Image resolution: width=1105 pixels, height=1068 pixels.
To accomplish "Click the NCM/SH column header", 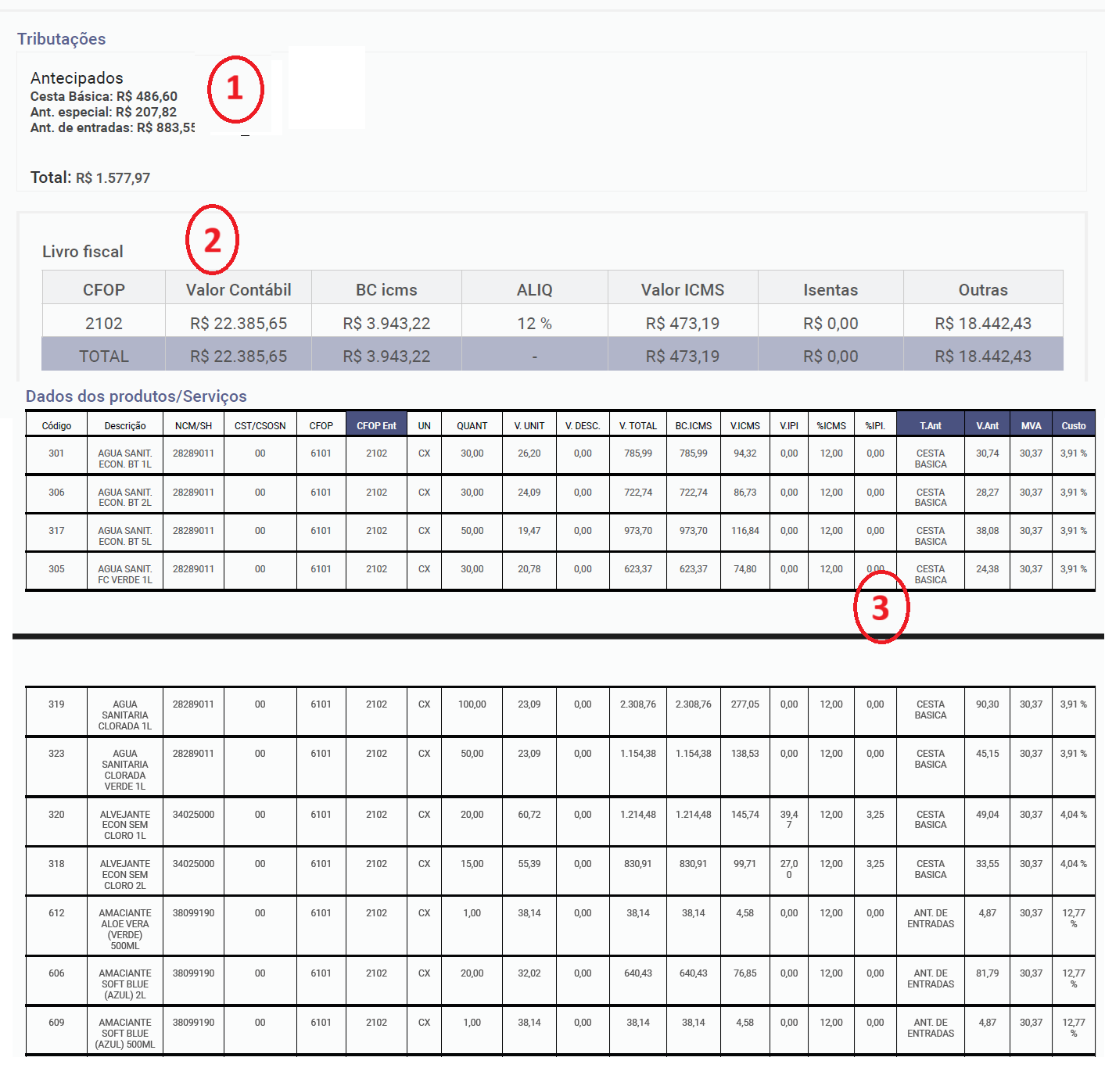I will pyautogui.click(x=193, y=426).
